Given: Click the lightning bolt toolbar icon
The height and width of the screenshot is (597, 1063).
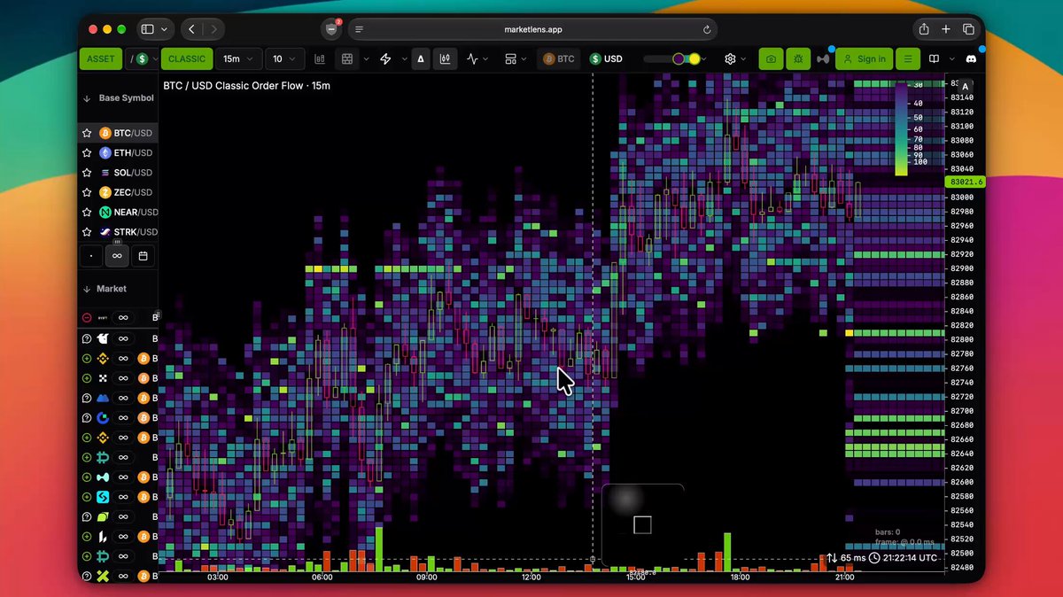Looking at the screenshot, I should point(385,59).
